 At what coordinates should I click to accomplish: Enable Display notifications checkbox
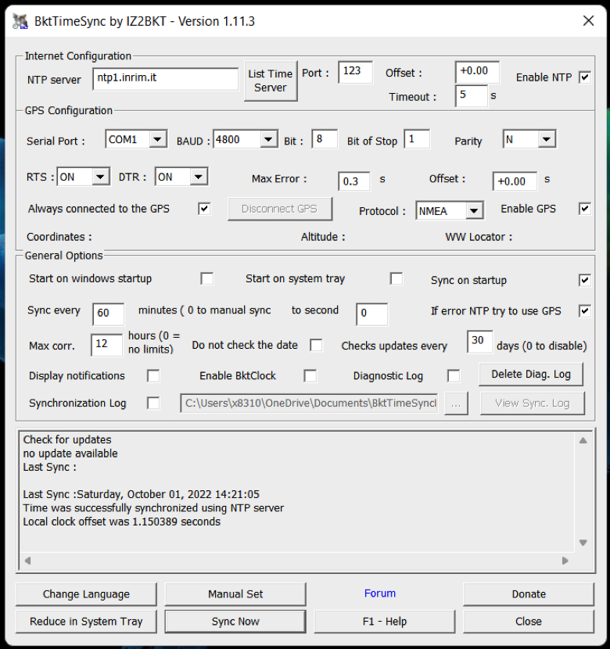[x=153, y=376]
